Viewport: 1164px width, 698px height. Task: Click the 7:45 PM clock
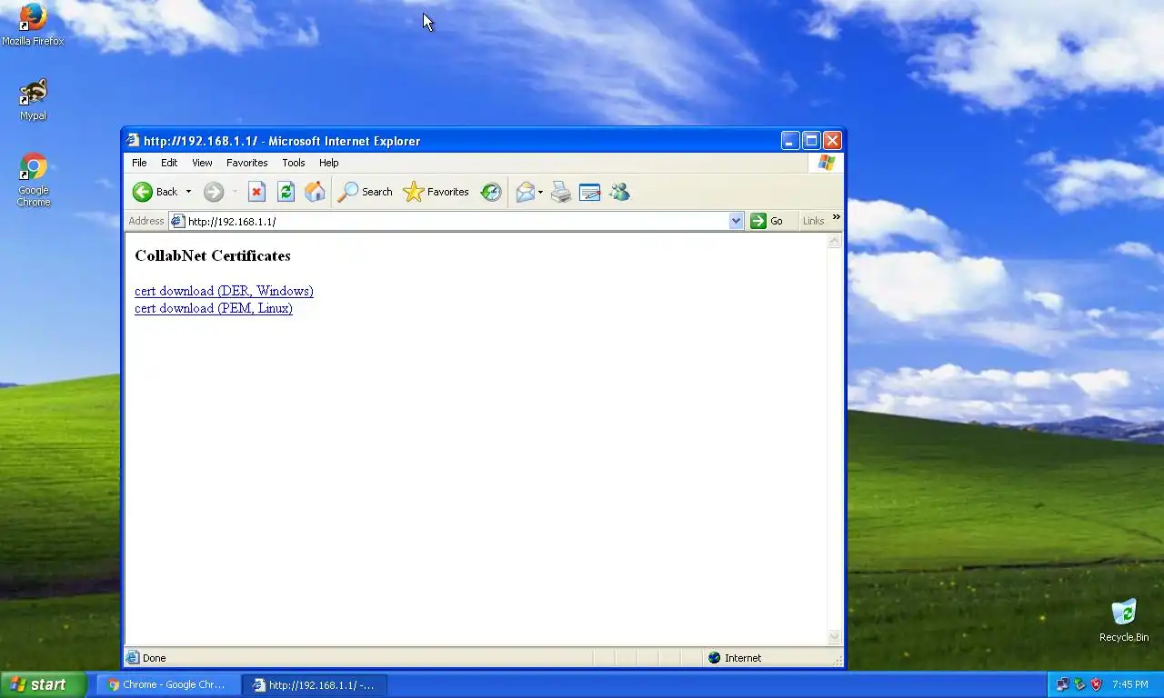[x=1130, y=684]
